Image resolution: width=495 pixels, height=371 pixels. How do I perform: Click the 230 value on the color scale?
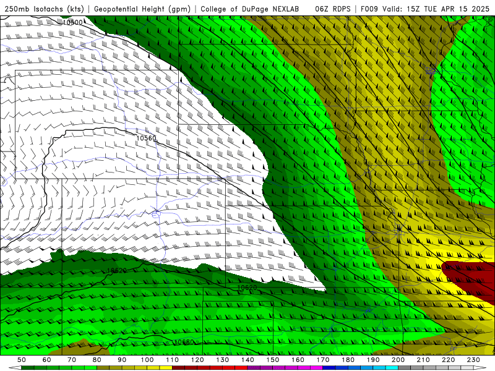[474, 360]
